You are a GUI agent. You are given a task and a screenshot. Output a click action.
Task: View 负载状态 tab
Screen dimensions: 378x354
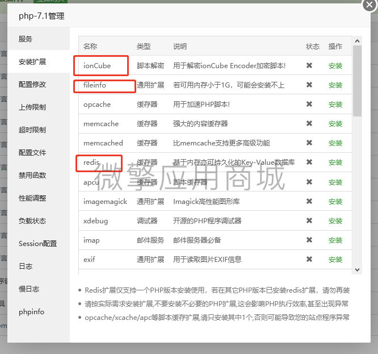point(39,221)
